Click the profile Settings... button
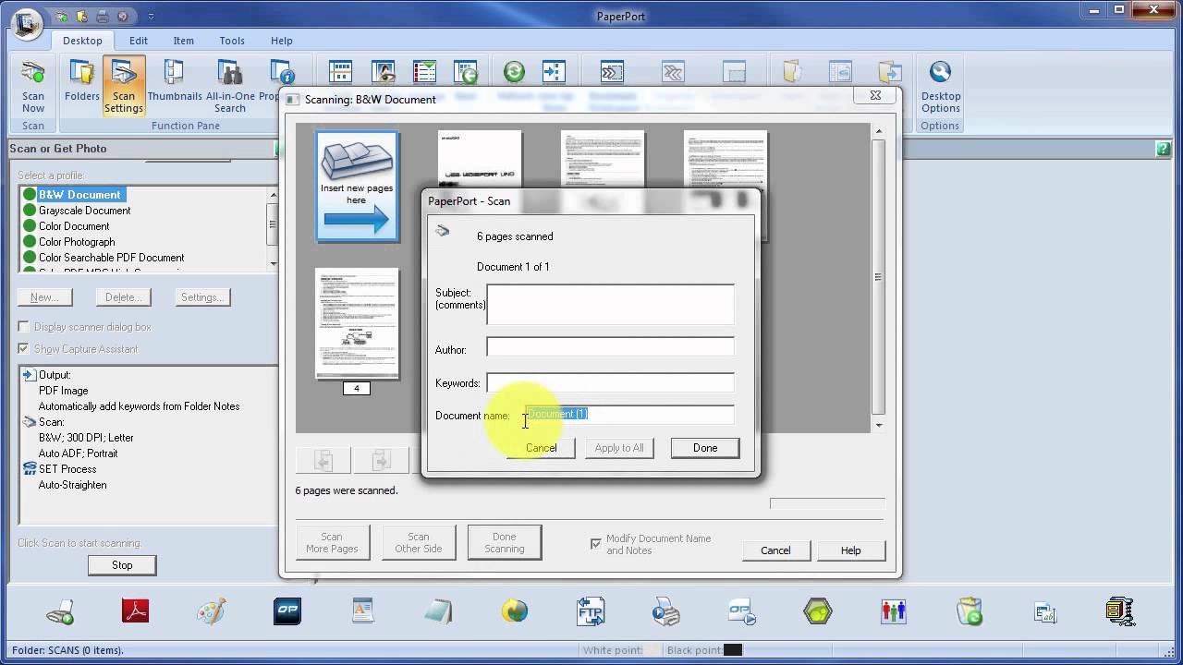This screenshot has height=665, width=1183. (201, 297)
